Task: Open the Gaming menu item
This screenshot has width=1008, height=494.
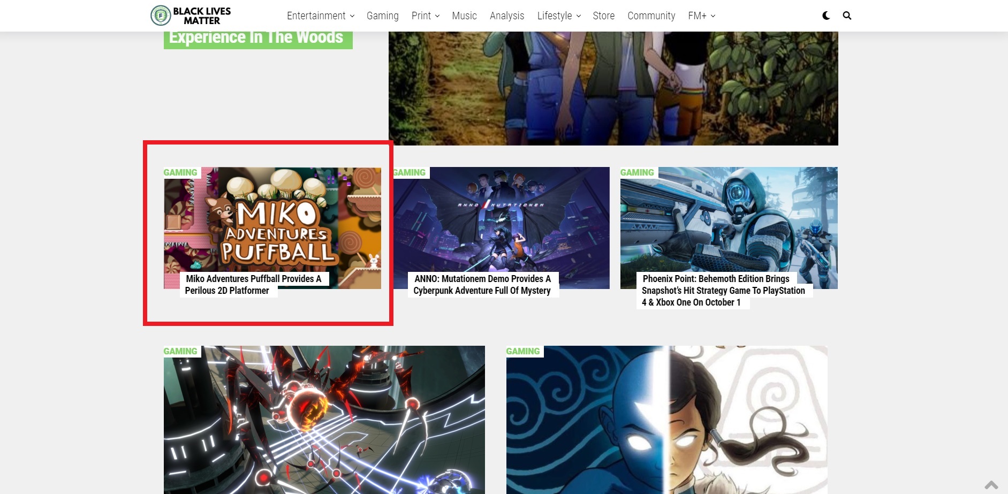Action: coord(382,16)
